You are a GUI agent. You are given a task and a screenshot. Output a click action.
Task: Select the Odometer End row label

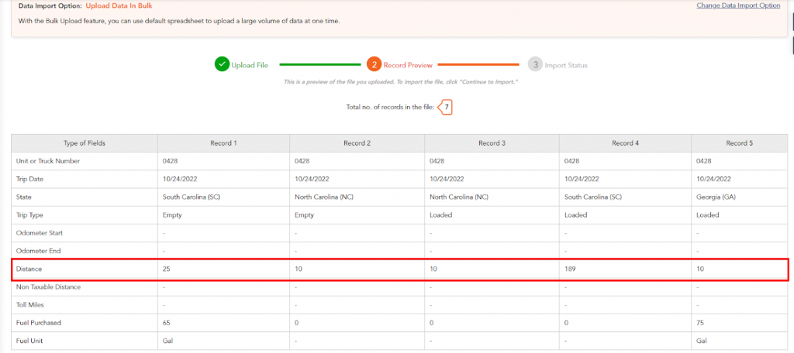[x=39, y=251]
